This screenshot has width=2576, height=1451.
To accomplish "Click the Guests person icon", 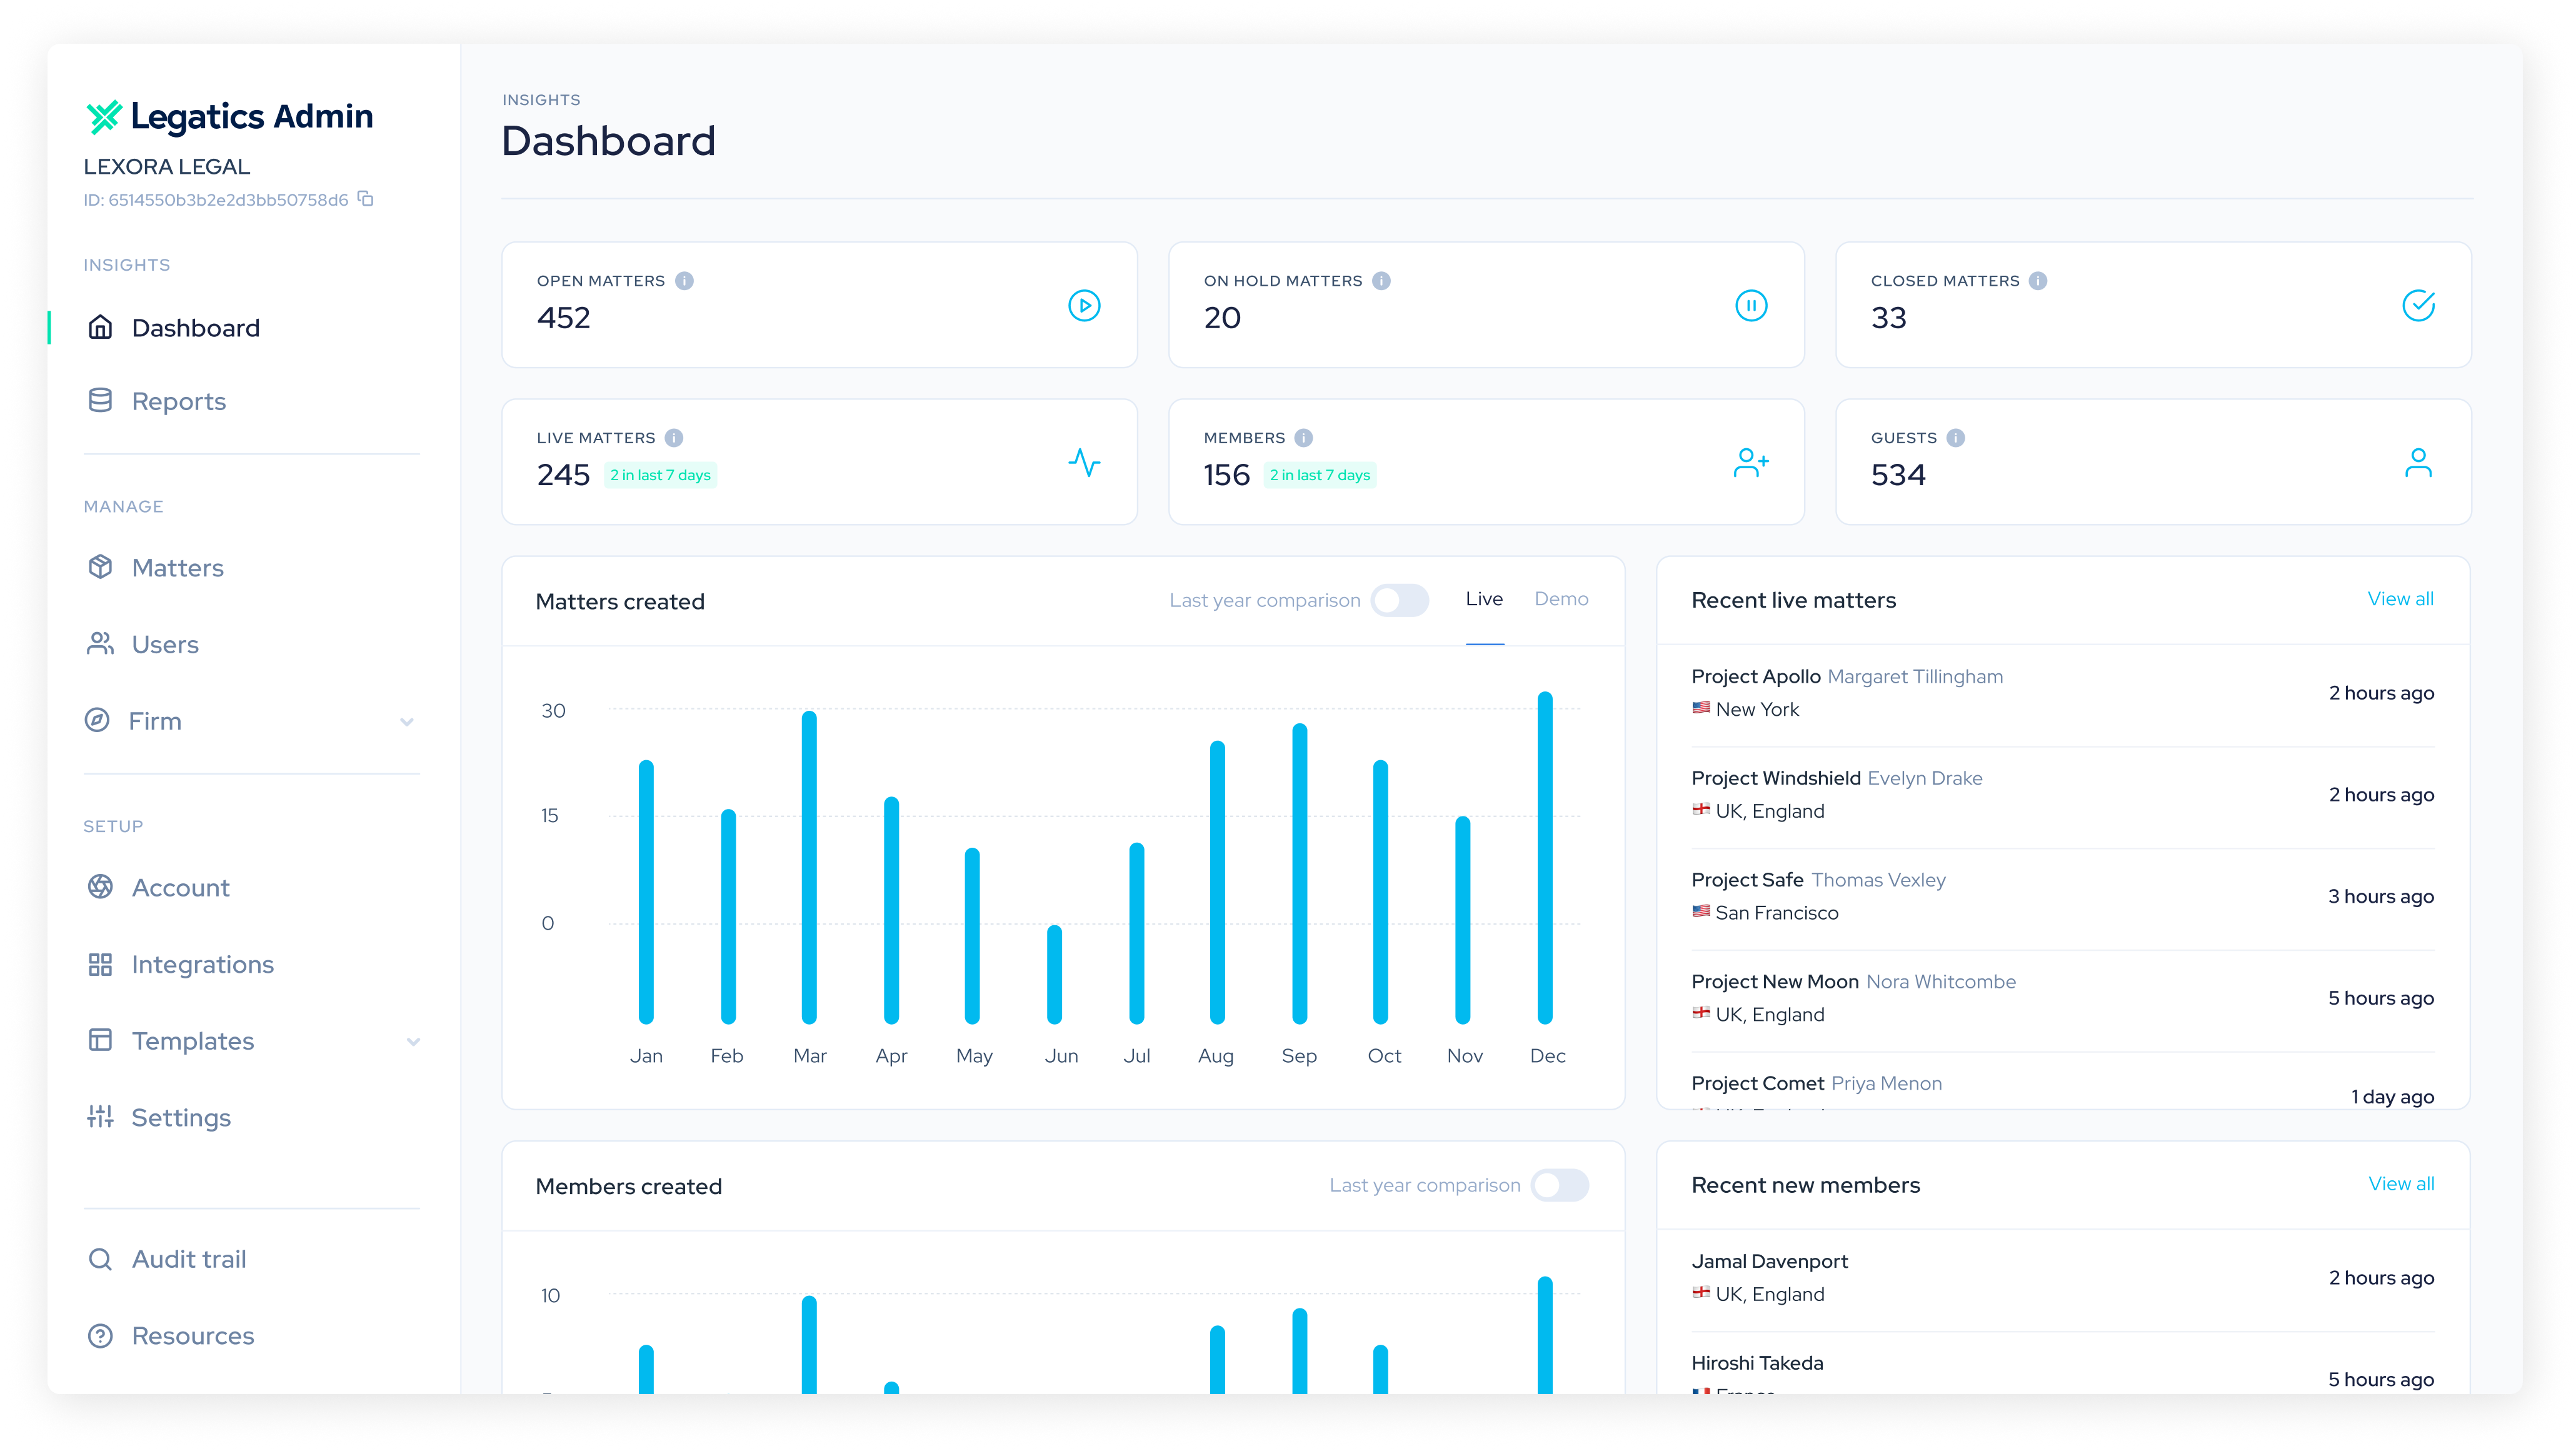I will coord(2418,462).
